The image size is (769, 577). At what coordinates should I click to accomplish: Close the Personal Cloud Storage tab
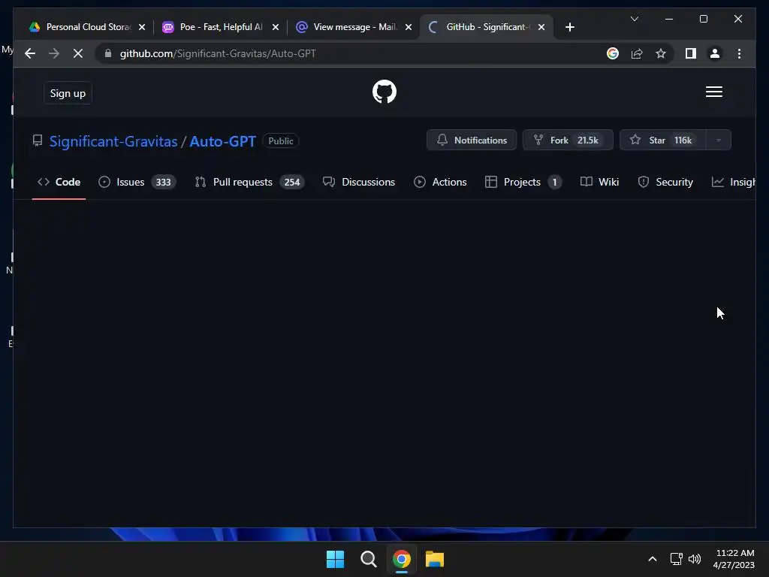[x=142, y=27]
